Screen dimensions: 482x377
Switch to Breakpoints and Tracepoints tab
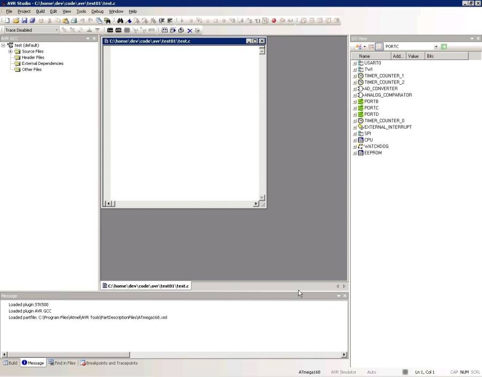(109, 363)
